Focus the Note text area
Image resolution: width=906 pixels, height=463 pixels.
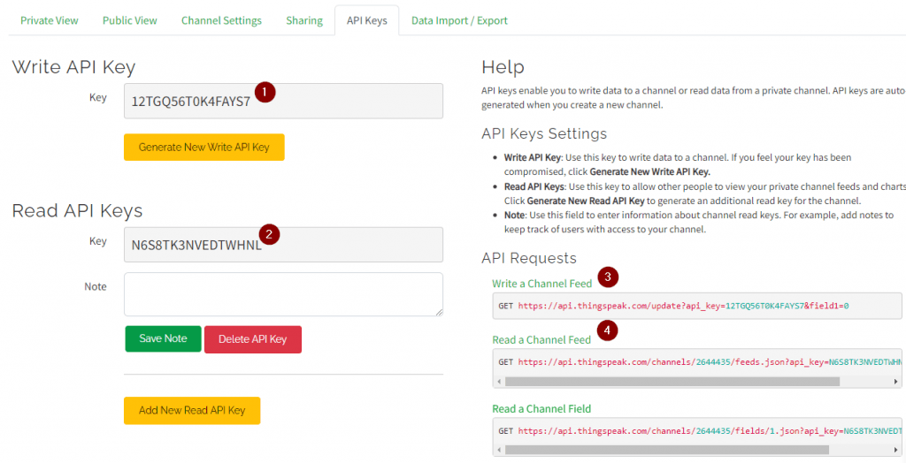click(x=283, y=294)
